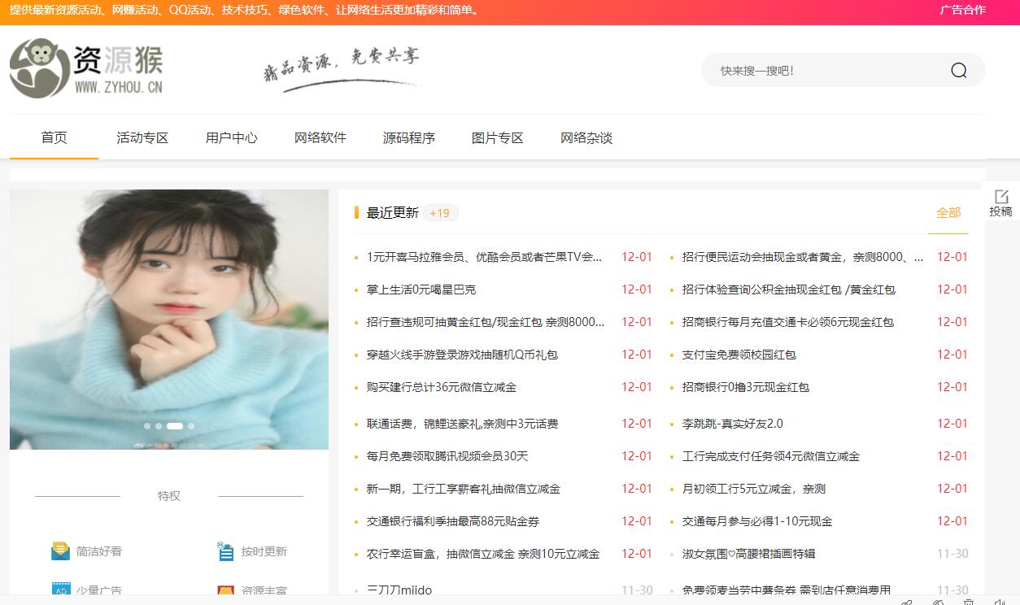This screenshot has width=1020, height=605.
Task: Click the 投稿 edit icon
Action: tap(1001, 197)
